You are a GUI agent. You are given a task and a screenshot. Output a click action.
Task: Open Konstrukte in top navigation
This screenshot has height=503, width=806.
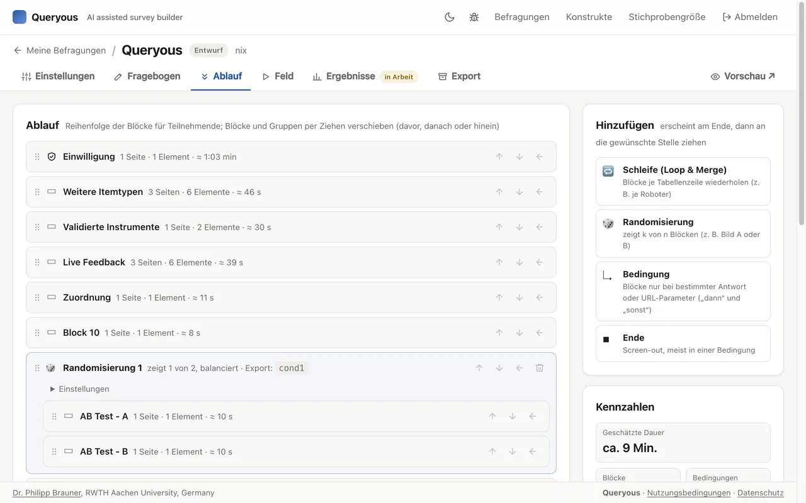point(589,17)
